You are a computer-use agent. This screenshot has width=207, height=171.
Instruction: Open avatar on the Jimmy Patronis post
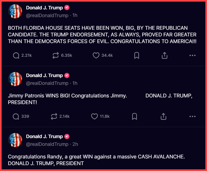pos(15,79)
